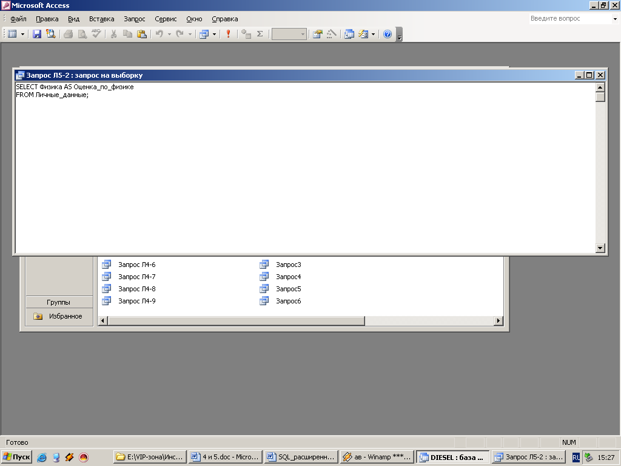
Task: Click the SQL editor scroll-up arrow
Action: [x=600, y=87]
